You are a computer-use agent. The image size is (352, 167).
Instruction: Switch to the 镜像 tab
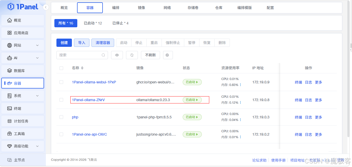pyautogui.click(x=141, y=8)
